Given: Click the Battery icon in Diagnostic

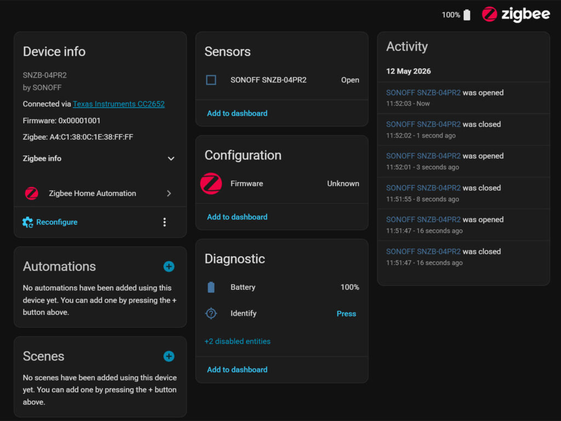Looking at the screenshot, I should (x=211, y=287).
